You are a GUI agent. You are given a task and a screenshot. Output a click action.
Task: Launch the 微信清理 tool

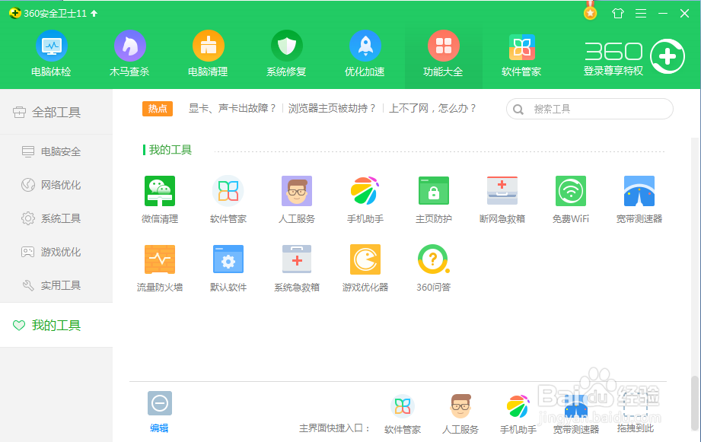click(x=160, y=199)
